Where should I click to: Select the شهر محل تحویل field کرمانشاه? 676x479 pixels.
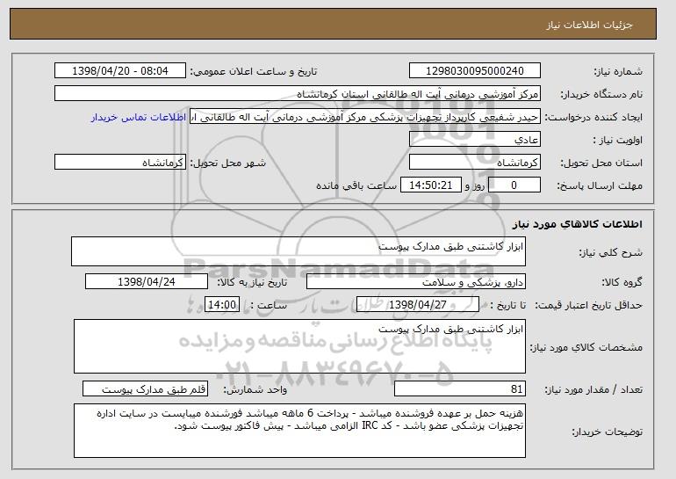pyautogui.click(x=120, y=163)
